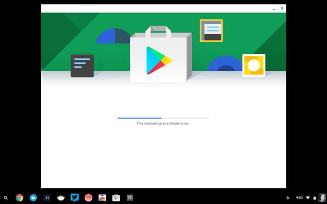The width and height of the screenshot is (327, 204).
Task: Close the Play Store setup window
Action: tap(282, 9)
